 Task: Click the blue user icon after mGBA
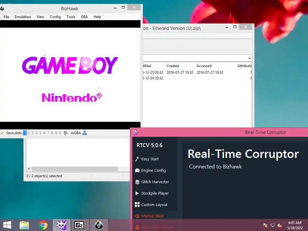(85, 133)
